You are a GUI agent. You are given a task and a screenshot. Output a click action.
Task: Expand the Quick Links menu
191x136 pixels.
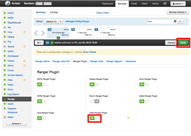pos(103,13)
